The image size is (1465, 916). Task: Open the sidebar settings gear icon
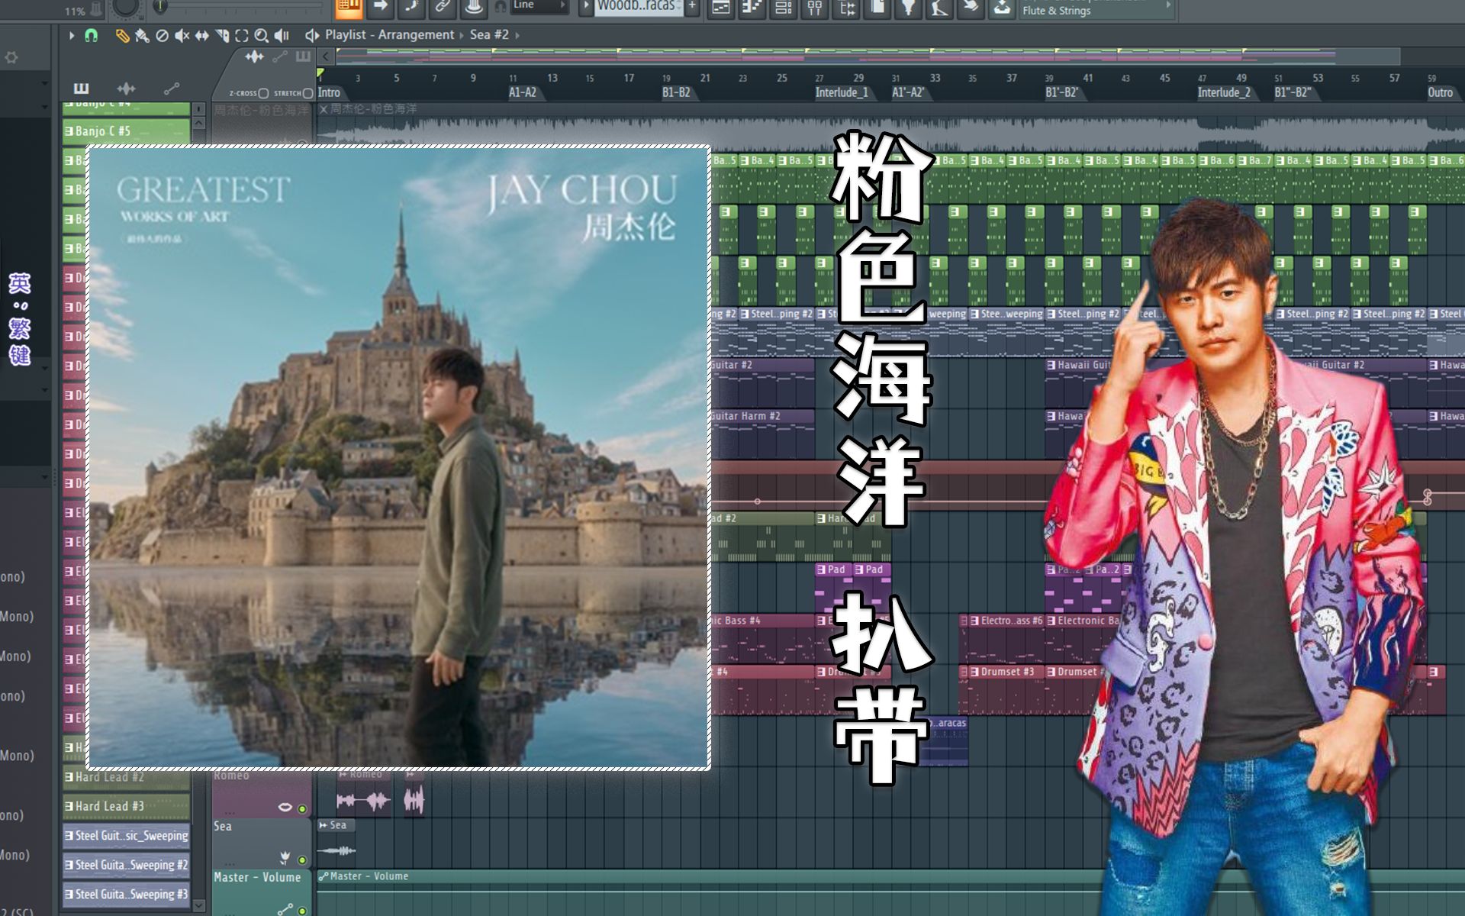click(x=11, y=57)
